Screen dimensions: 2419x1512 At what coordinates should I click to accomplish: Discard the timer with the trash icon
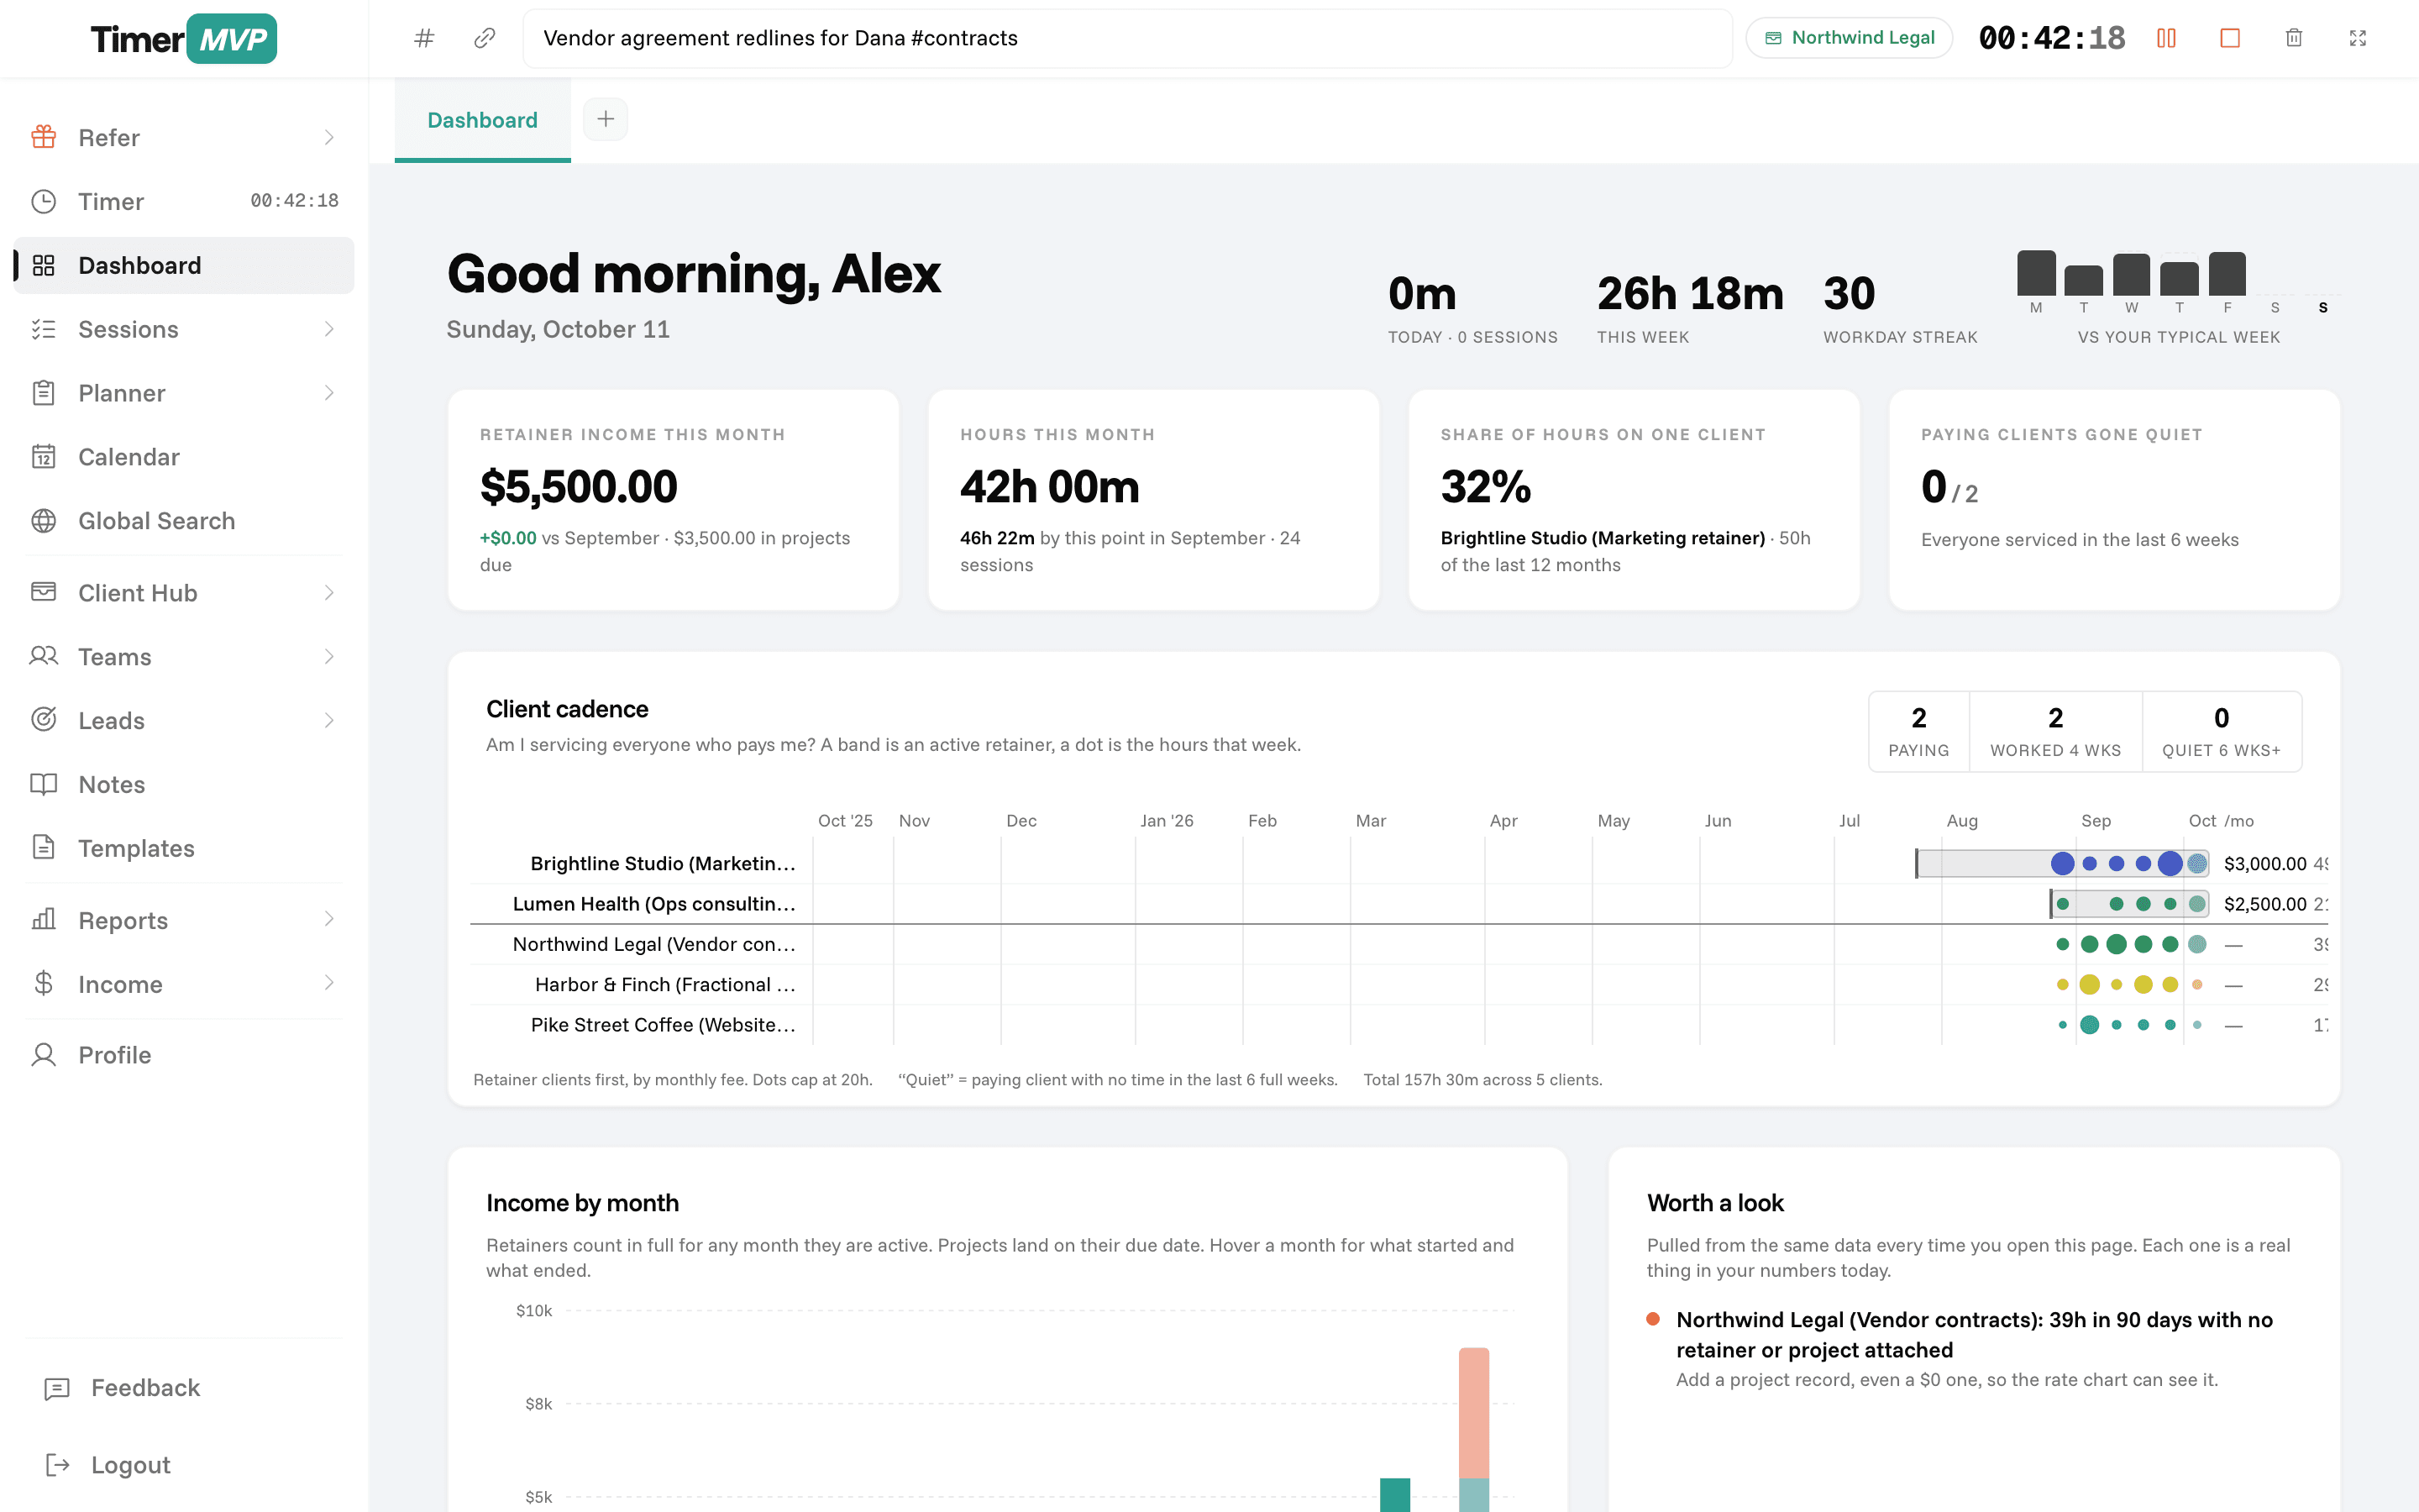(x=2294, y=38)
